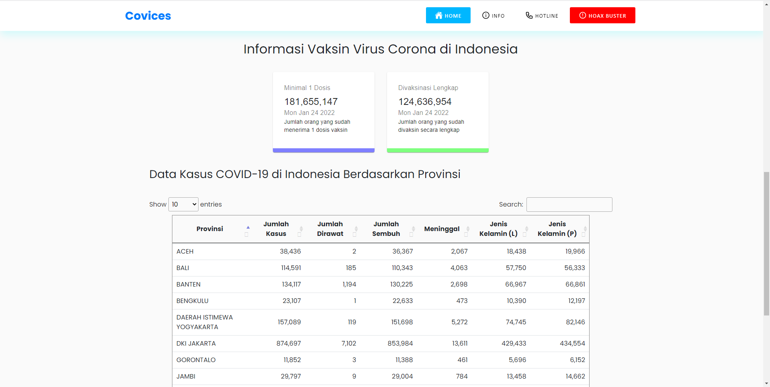Select the JAMBI province cell
This screenshot has height=387, width=770.
click(213, 377)
